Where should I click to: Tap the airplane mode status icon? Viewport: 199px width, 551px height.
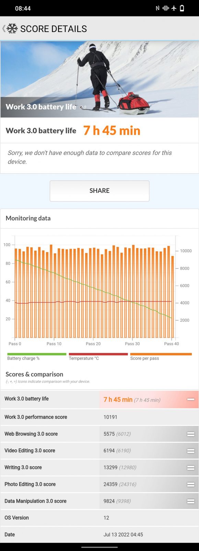point(174,8)
